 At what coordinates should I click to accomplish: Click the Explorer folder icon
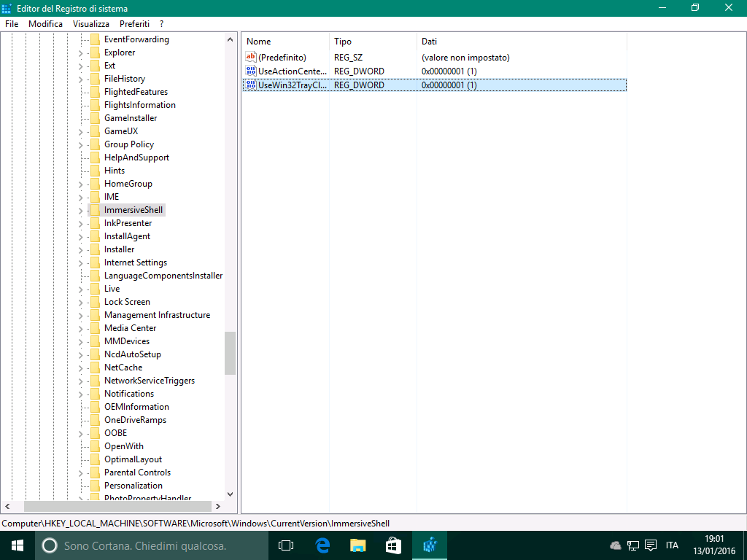96,52
